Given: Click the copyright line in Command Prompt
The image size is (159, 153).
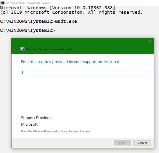Looking at the screenshot, I should point(71,12).
